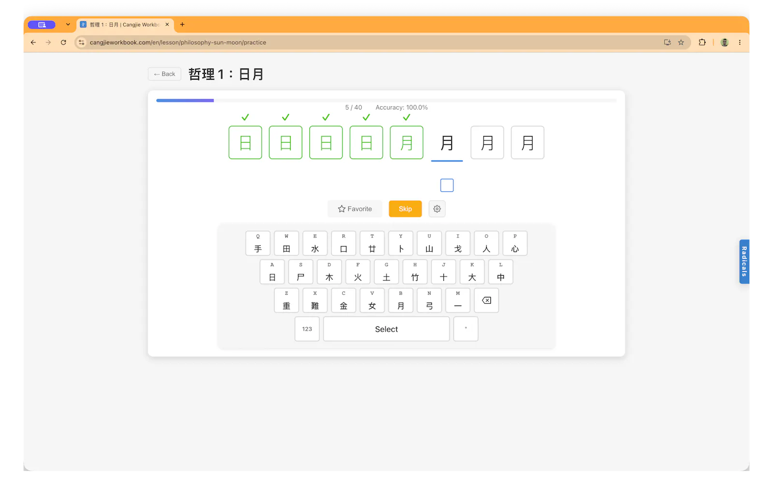Bookmark this page with star icon
The width and height of the screenshot is (773, 502).
click(x=681, y=42)
